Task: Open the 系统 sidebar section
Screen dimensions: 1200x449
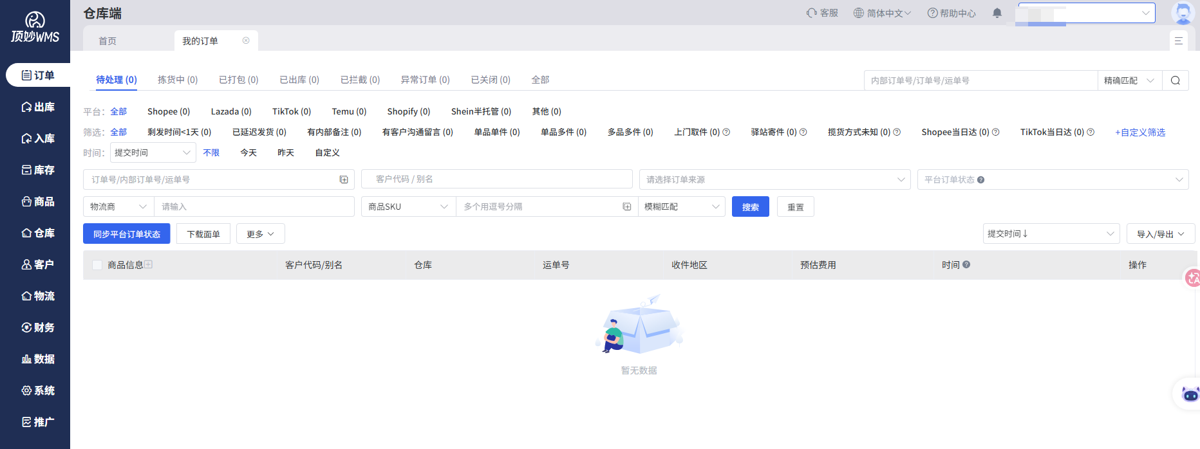Action: pyautogui.click(x=37, y=390)
